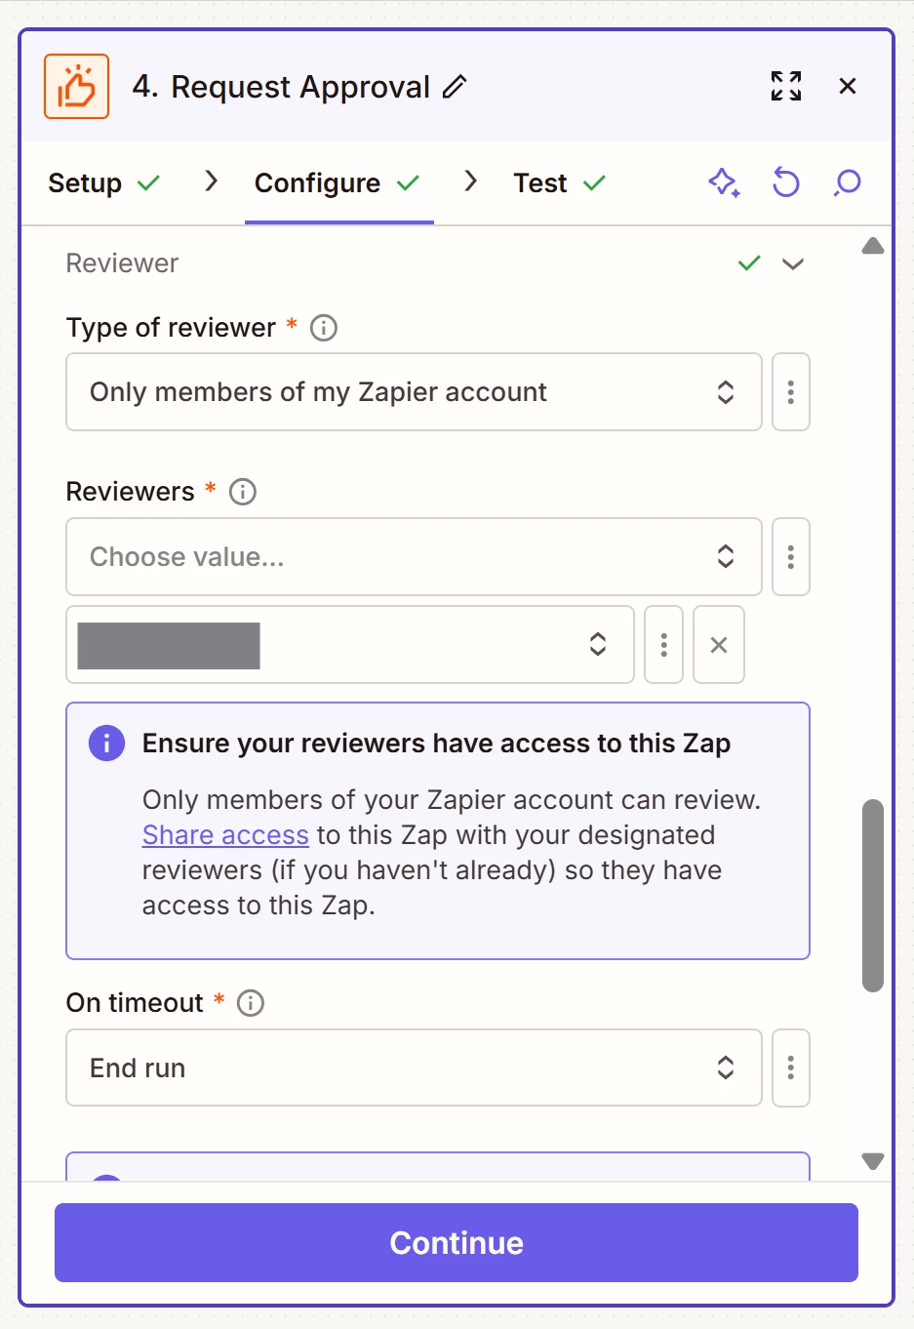Click the Share access link

[x=225, y=835]
